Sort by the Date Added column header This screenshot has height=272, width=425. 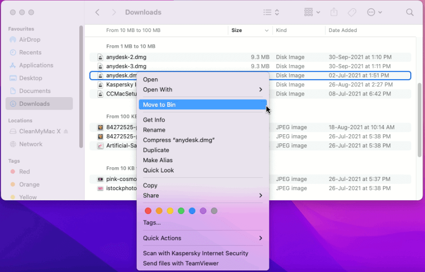coord(370,31)
